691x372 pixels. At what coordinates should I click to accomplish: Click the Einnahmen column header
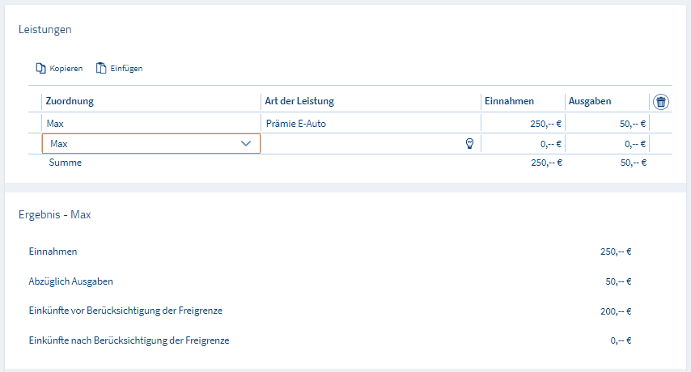click(x=509, y=101)
